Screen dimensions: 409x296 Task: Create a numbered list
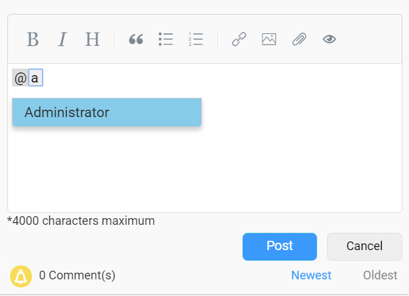pos(196,40)
